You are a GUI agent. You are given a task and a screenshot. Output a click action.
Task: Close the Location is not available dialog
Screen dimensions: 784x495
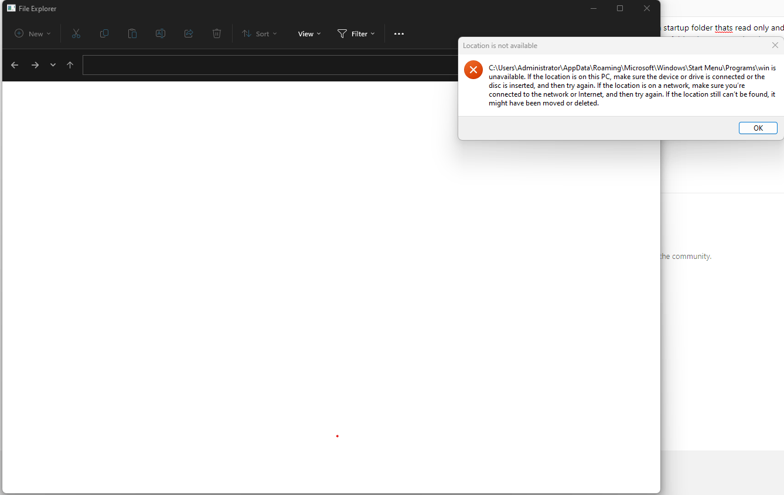click(775, 45)
